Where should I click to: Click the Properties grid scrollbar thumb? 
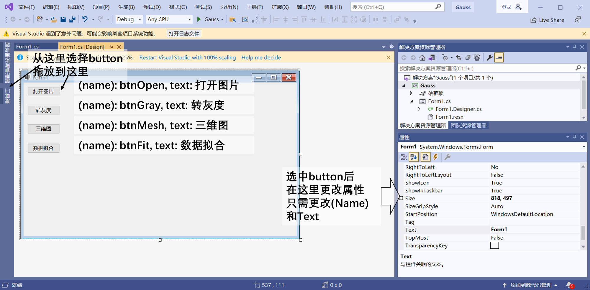pyautogui.click(x=583, y=233)
